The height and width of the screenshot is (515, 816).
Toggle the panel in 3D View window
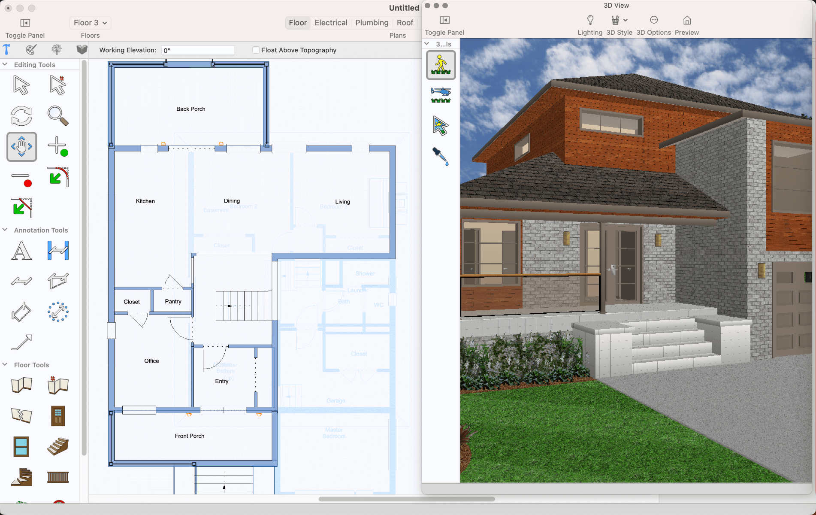click(444, 20)
